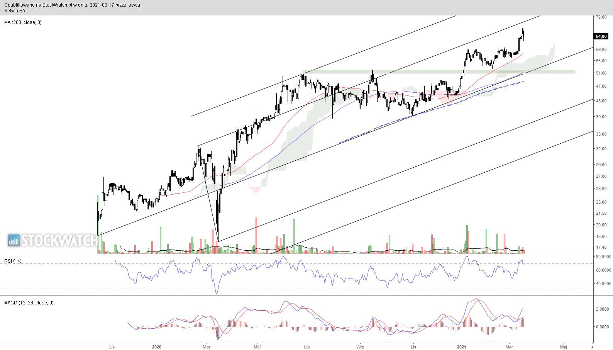Click the 2020 label on time axis
This screenshot has height=350, width=613.
156,347
